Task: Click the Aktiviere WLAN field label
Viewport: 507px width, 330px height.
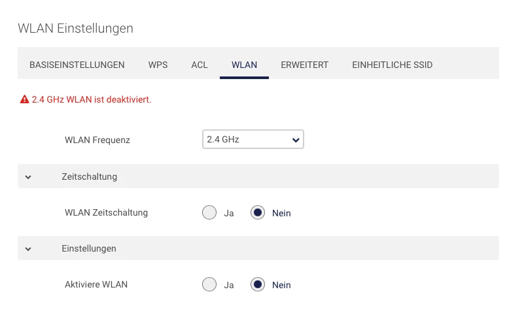Action: (96, 284)
